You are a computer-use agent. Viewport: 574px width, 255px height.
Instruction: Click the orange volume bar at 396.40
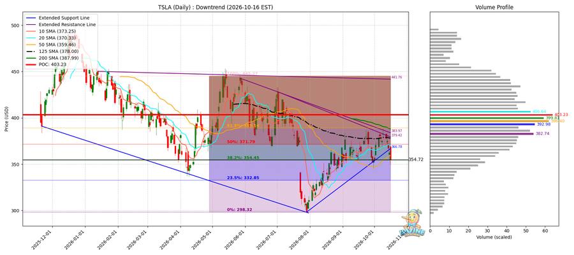[x=489, y=120]
